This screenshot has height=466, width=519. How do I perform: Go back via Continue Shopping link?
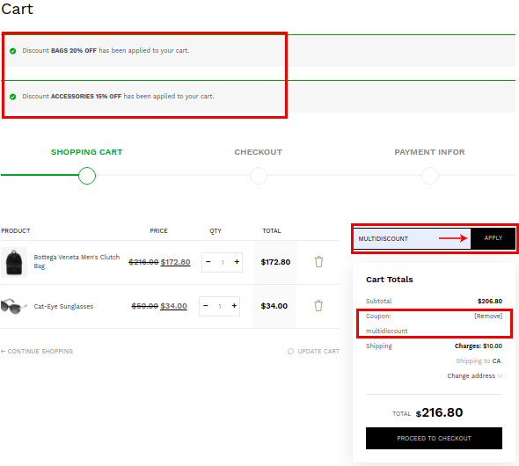tap(37, 351)
